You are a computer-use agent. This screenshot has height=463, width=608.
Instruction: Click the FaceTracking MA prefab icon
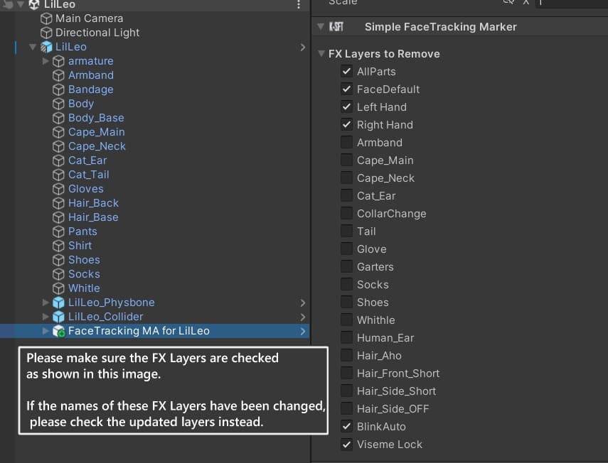click(x=59, y=331)
